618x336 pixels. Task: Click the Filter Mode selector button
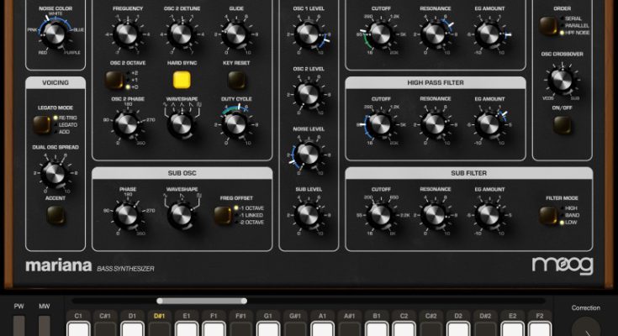(x=547, y=214)
